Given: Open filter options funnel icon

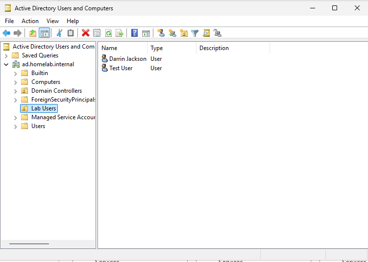Looking at the screenshot, I should point(195,33).
